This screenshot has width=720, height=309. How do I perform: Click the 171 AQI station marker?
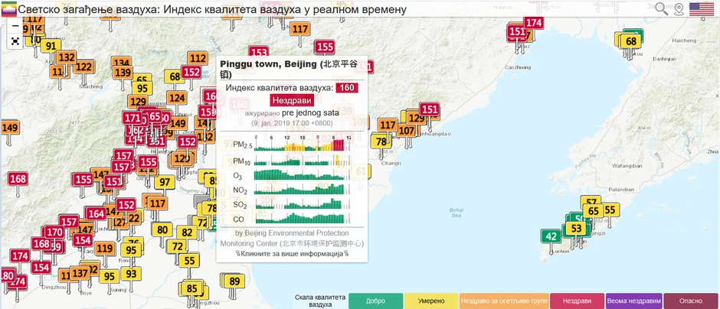tap(133, 118)
